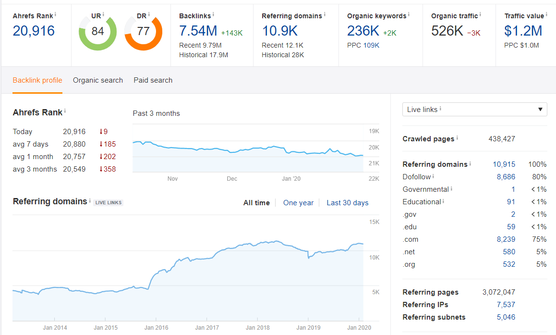Click info icon beside Dofollow label
The width and height of the screenshot is (556, 335).
click(x=434, y=176)
